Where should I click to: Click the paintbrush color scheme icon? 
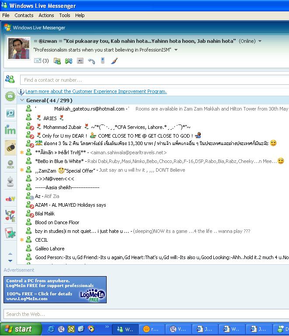[x=114, y=61]
